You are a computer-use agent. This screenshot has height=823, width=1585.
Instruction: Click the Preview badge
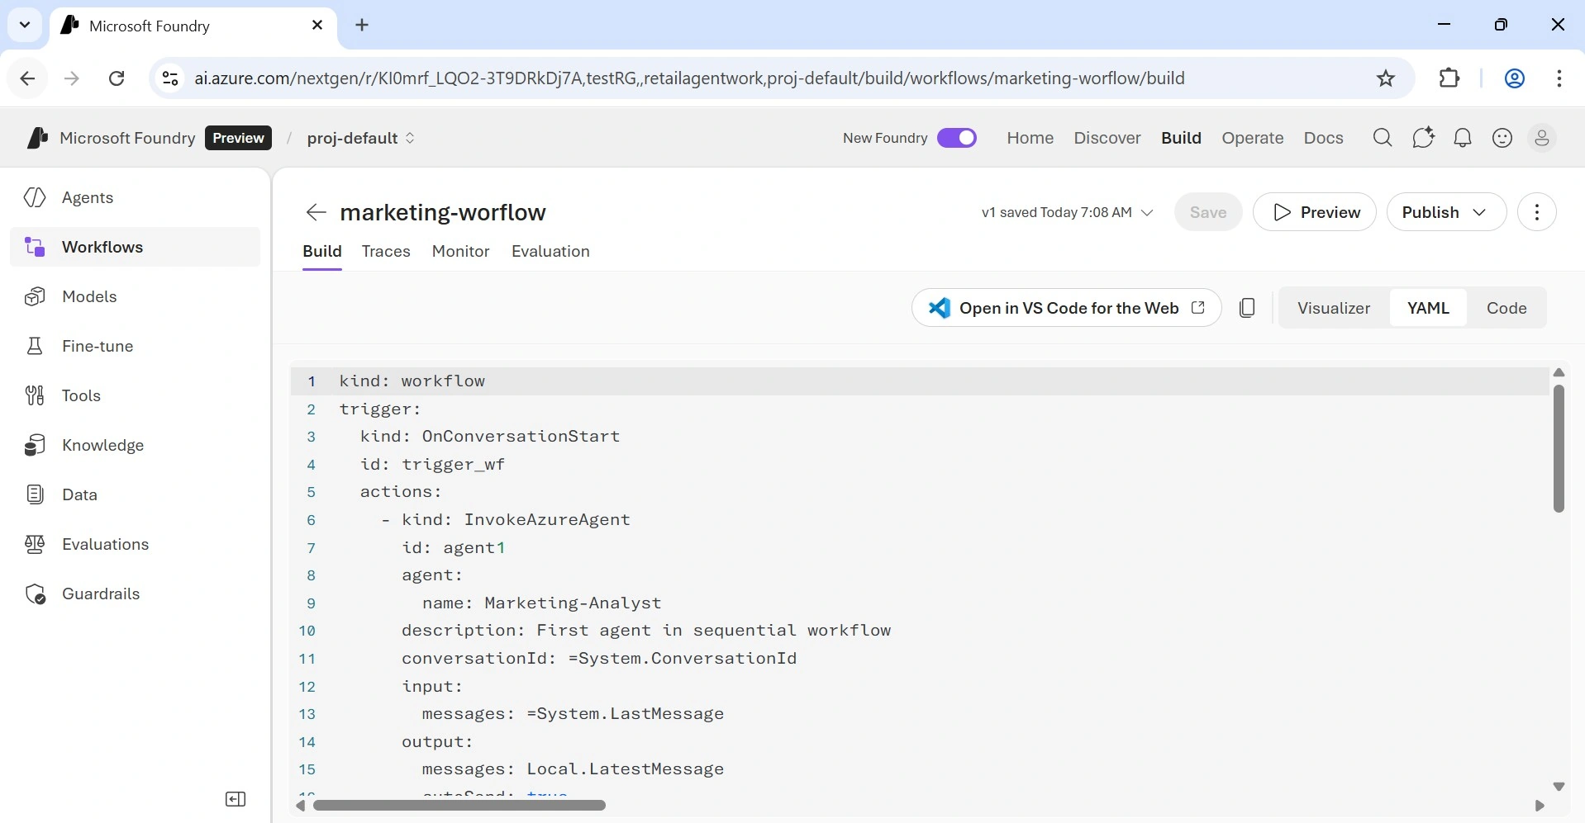pyautogui.click(x=239, y=138)
